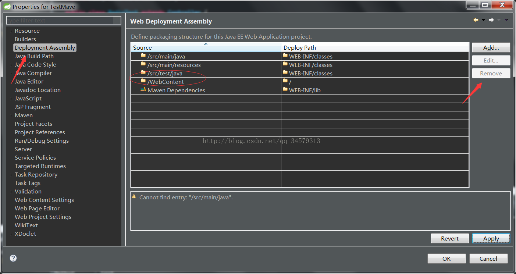Select Web Page Editor in the tree
The width and height of the screenshot is (516, 274).
click(x=37, y=209)
